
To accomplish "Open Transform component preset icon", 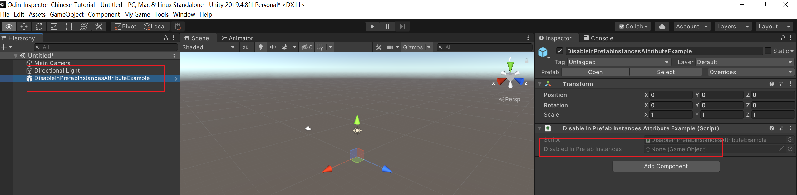I will (x=781, y=84).
